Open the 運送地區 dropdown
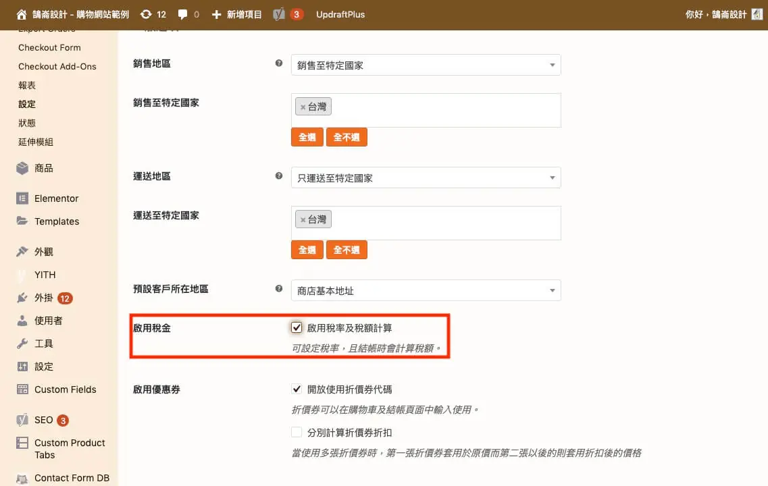This screenshot has height=486, width=768. 426,178
